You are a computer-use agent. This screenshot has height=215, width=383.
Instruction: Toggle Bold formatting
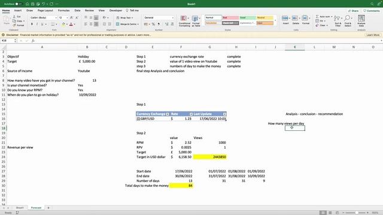click(32, 24)
